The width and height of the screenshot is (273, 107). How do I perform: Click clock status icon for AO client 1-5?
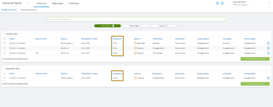coord(135,53)
